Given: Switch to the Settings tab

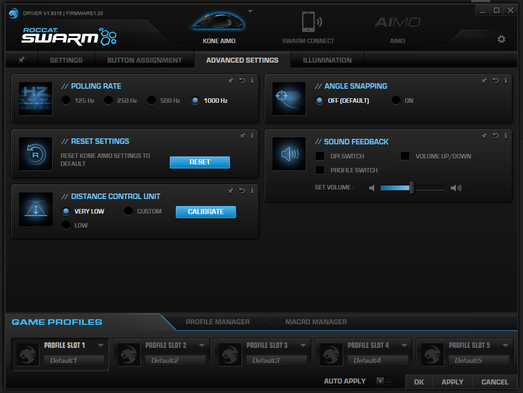Looking at the screenshot, I should pyautogui.click(x=66, y=60).
